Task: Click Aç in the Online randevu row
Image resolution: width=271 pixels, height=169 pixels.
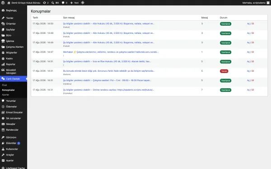Action: point(248,90)
